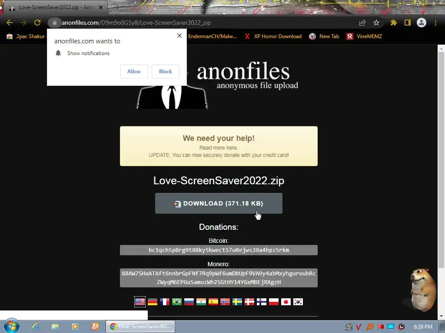This screenshot has width=445, height=333.
Task: Select the Monero donation address
Action: [x=219, y=278]
